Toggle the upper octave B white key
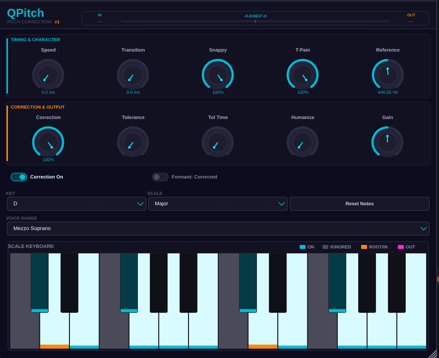The height and width of the screenshot is (358, 439). click(412, 330)
